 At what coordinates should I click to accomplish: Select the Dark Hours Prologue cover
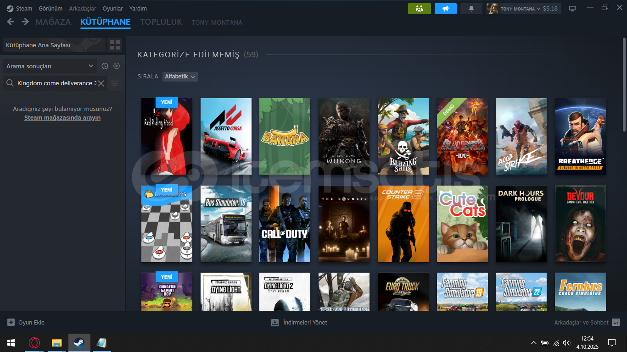click(x=521, y=224)
